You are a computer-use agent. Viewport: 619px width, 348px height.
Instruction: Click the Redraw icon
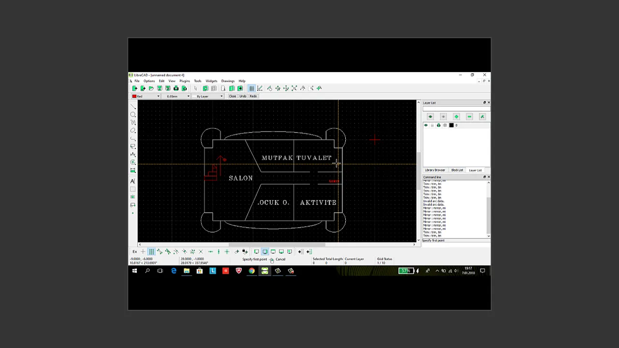[x=269, y=88]
